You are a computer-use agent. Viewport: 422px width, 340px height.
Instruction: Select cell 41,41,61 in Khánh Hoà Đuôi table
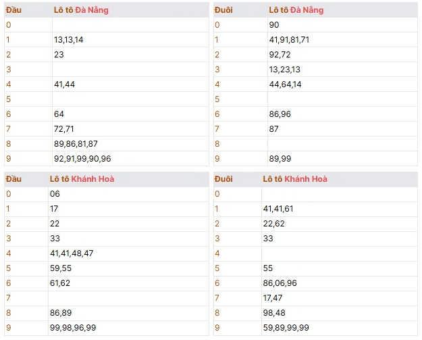point(340,209)
